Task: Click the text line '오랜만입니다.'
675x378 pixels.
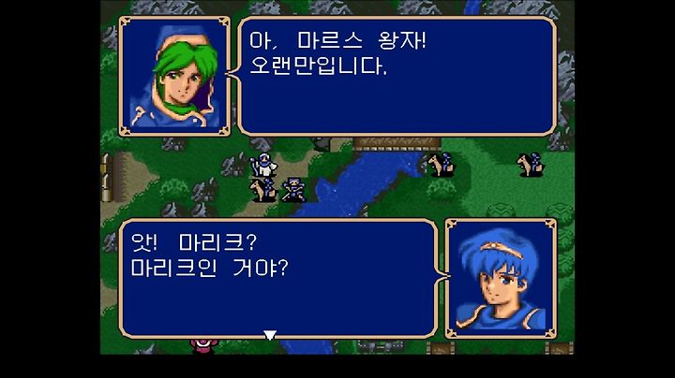Action: click(x=318, y=65)
